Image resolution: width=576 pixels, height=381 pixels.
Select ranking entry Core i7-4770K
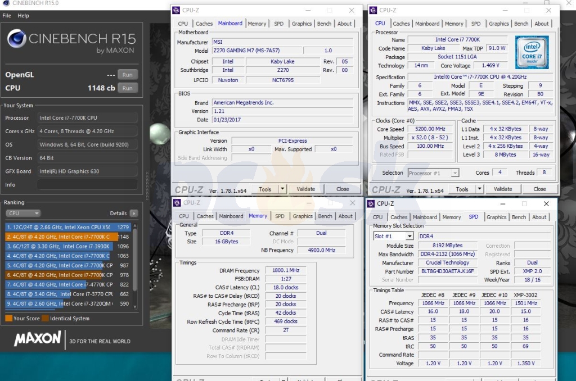point(69,284)
